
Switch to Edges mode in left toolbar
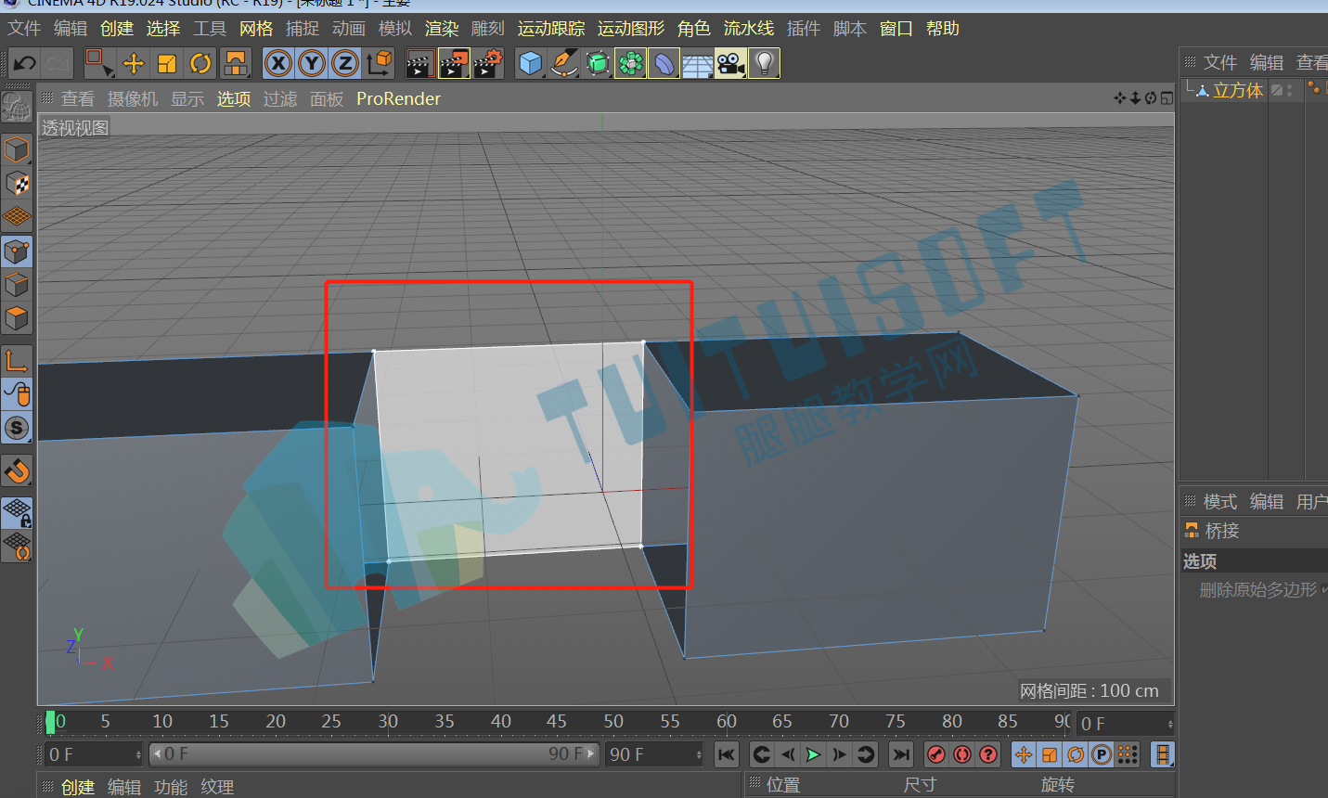(x=18, y=285)
